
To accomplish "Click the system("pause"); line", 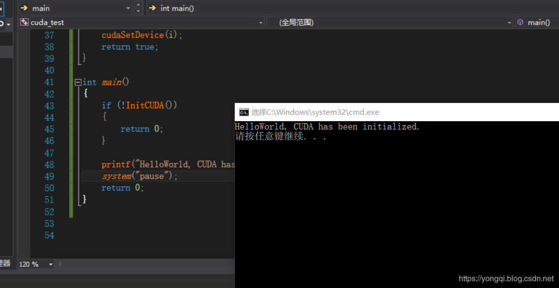I will point(140,176).
